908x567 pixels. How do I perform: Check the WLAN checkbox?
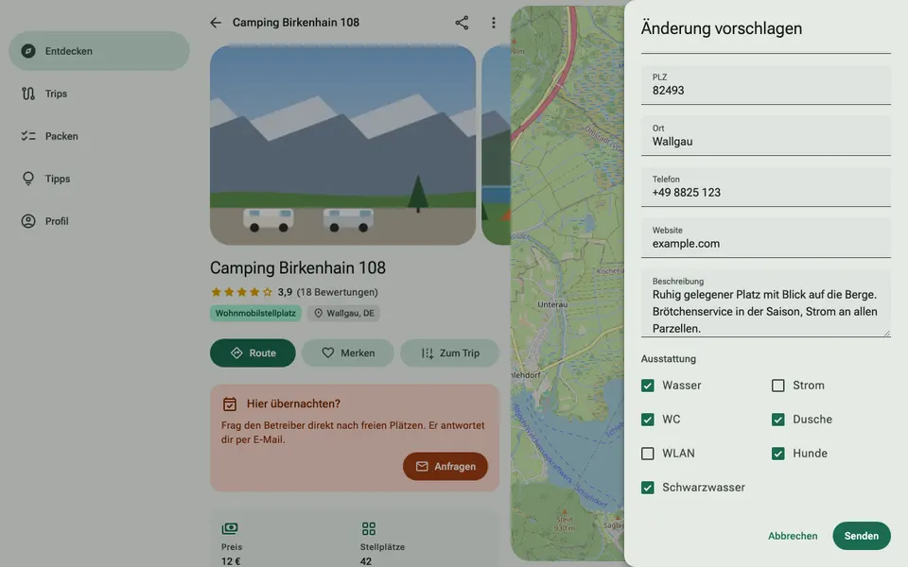coord(647,454)
